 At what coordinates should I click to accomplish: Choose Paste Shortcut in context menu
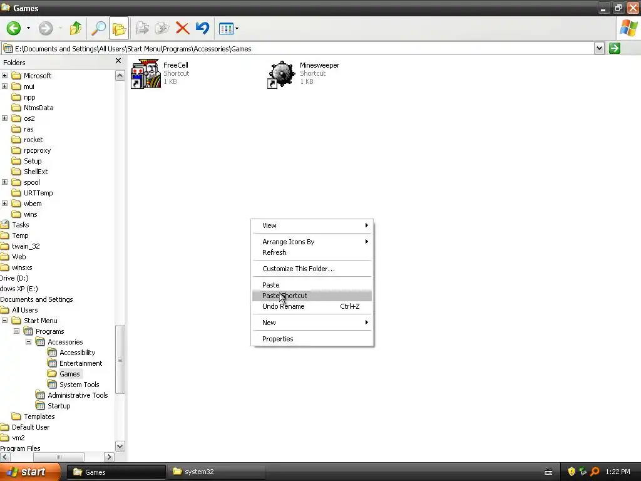click(312, 296)
